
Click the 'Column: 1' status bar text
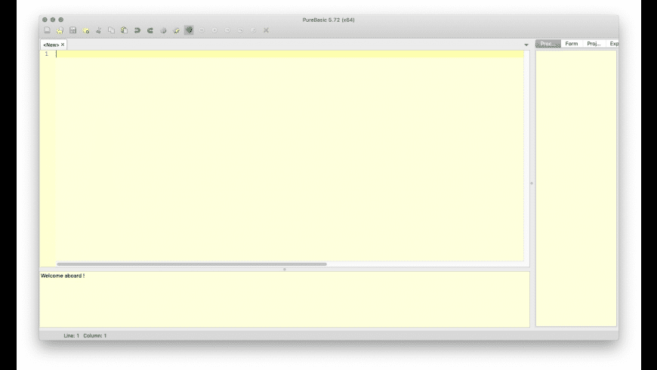94,335
